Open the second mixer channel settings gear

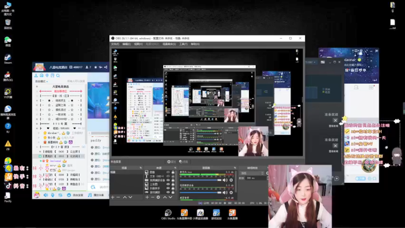click(x=231, y=193)
